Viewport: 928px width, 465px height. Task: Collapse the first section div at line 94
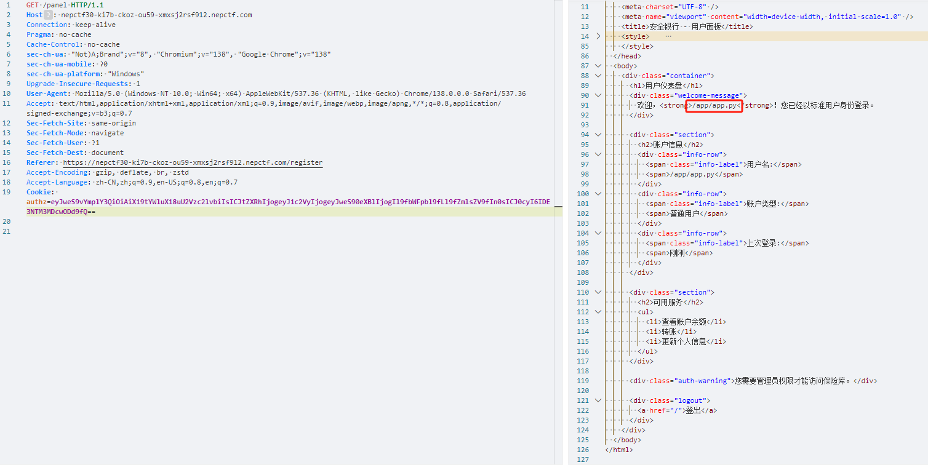click(x=598, y=135)
